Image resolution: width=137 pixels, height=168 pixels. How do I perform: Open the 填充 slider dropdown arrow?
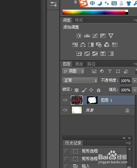click(135, 90)
